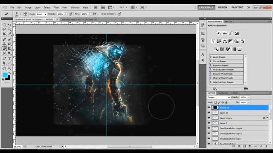Screen dimensions: 273x153
Task: Select the Zoom tool in toolbox
Action: [x=9, y=68]
